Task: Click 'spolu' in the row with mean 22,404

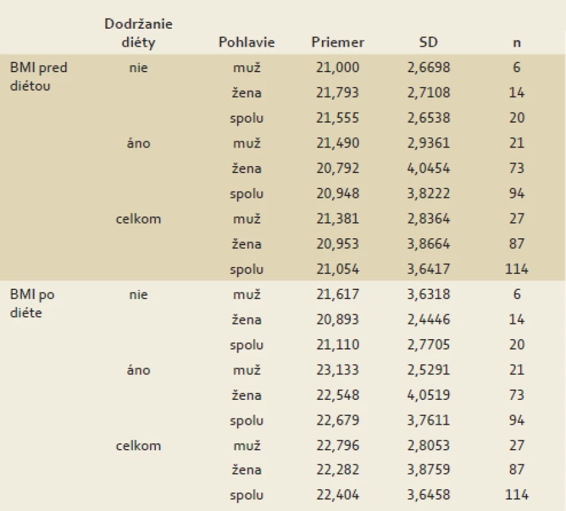Action: (x=247, y=496)
